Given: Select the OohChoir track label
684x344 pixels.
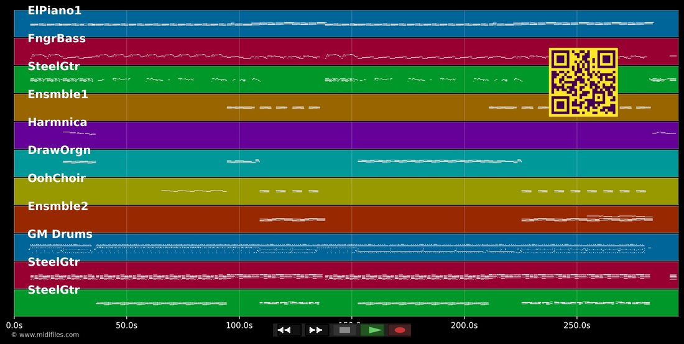Looking at the screenshot, I should pyautogui.click(x=56, y=178).
